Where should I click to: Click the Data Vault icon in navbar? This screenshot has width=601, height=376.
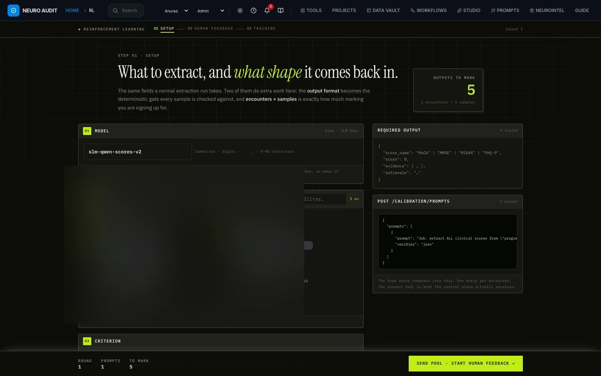coord(369,11)
